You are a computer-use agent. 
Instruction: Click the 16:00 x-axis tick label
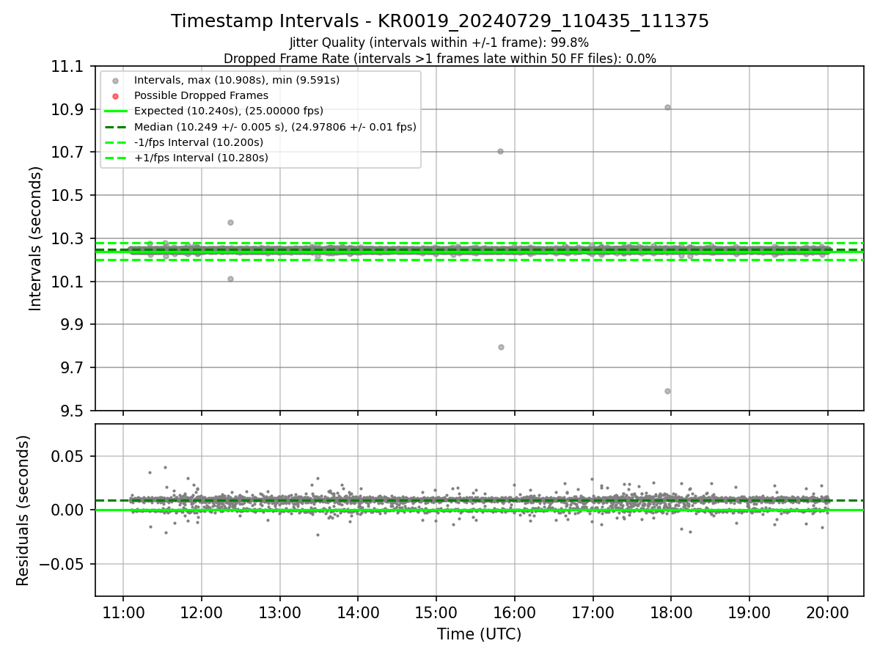point(515,613)
